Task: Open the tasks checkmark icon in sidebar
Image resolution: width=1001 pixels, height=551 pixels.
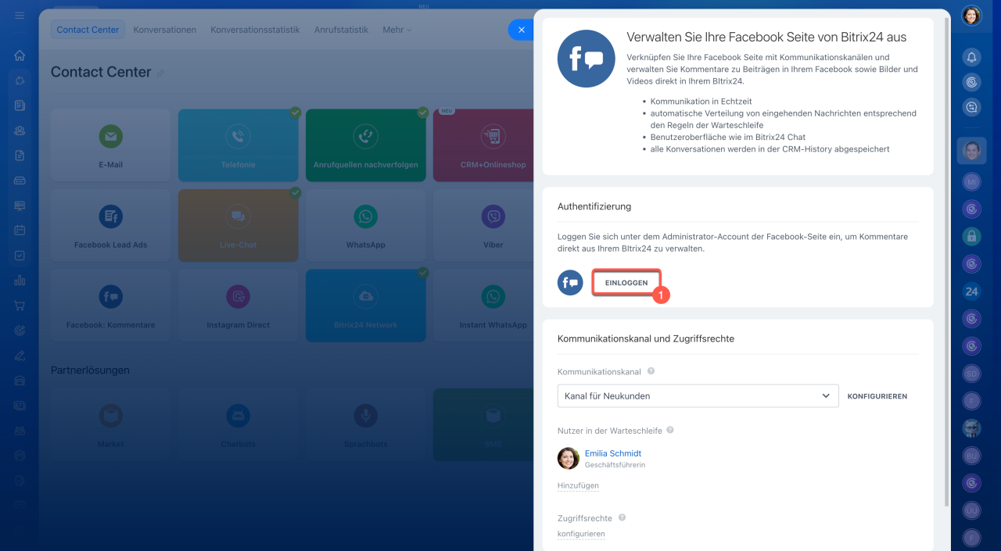Action: coord(20,256)
